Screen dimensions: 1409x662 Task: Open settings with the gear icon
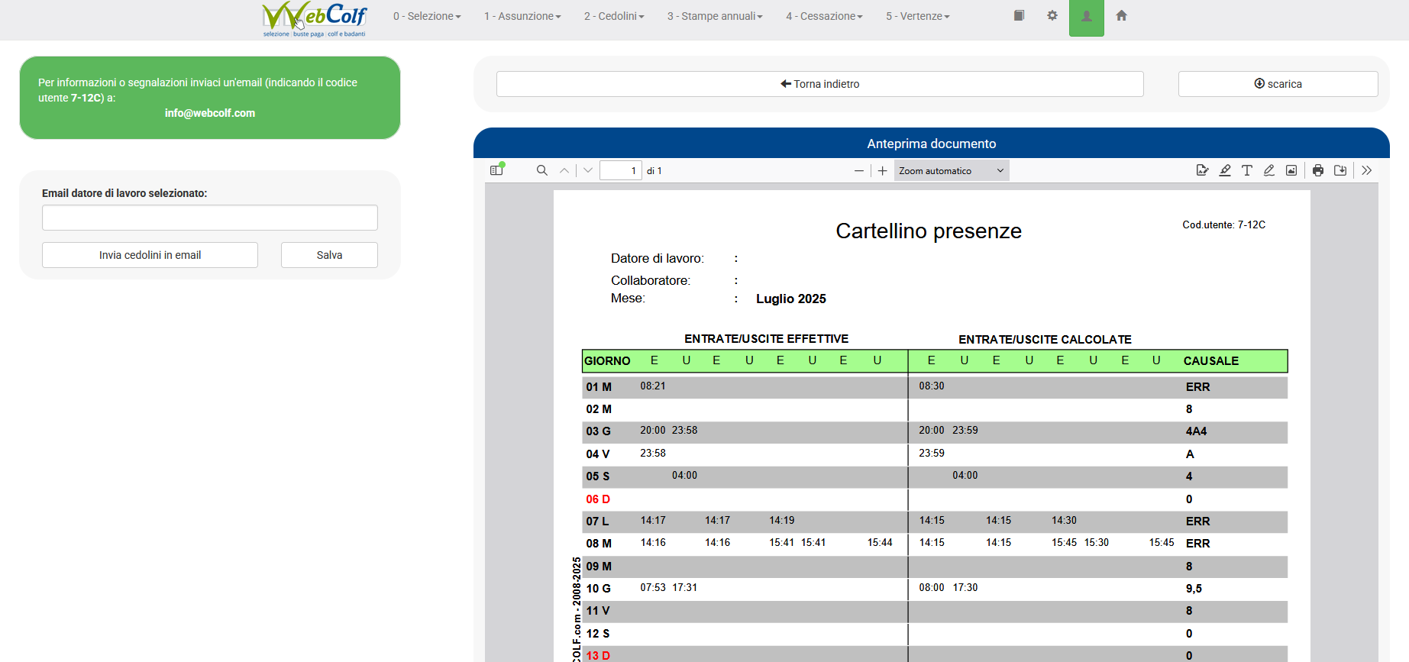(x=1052, y=16)
